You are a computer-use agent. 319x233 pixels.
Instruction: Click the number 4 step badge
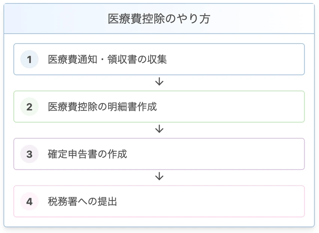29,201
